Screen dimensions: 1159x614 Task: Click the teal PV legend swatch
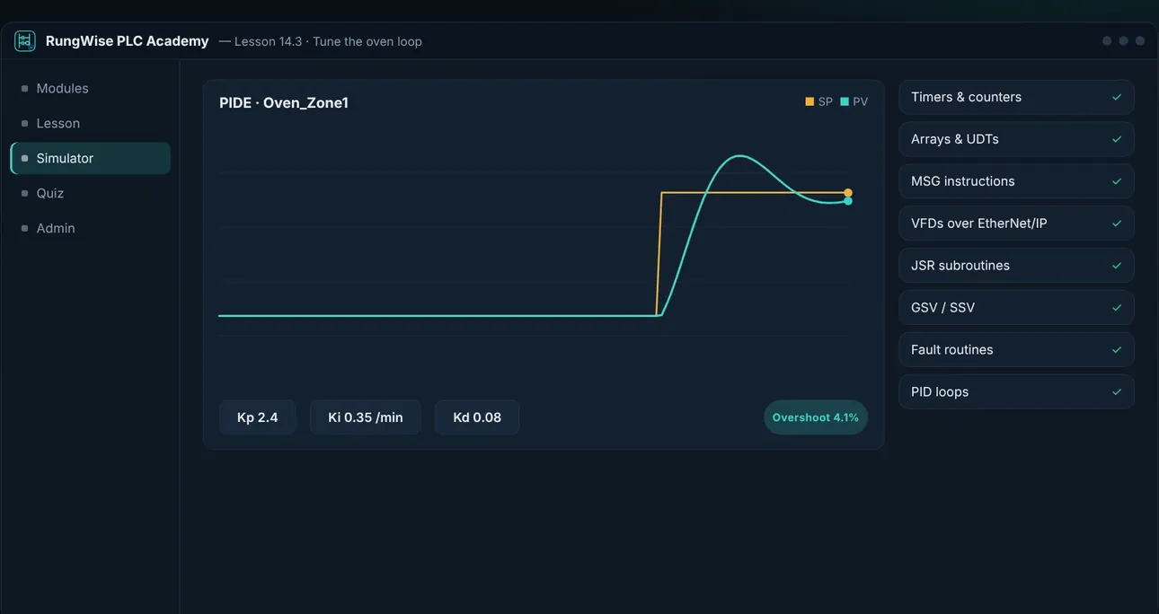point(845,102)
